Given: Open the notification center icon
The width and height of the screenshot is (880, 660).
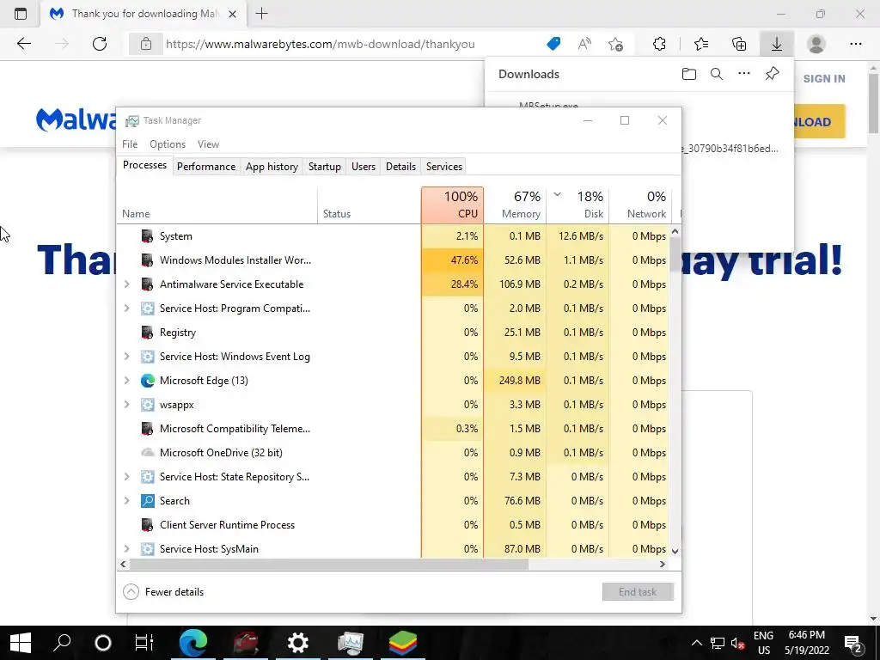Looking at the screenshot, I should (x=853, y=643).
